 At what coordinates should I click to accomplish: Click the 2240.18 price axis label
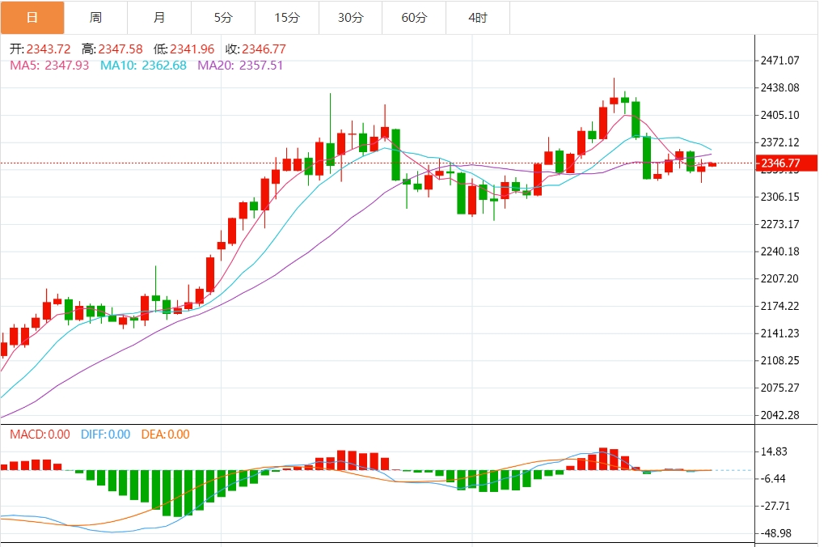pos(780,252)
